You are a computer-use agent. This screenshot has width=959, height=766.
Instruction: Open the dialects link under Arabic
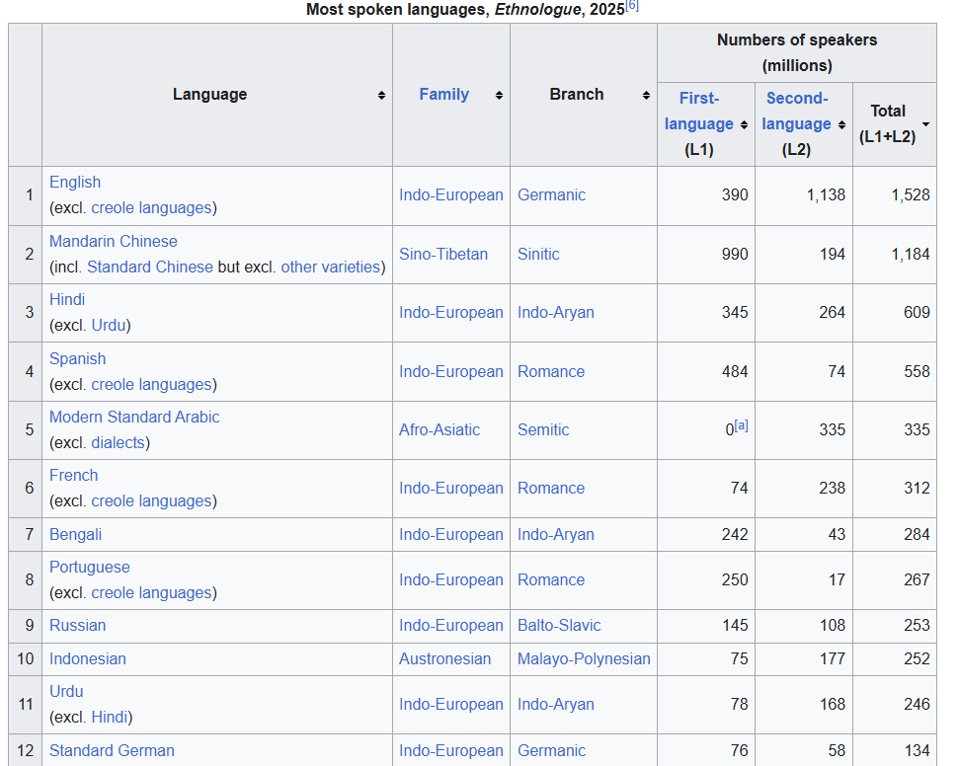(x=119, y=442)
